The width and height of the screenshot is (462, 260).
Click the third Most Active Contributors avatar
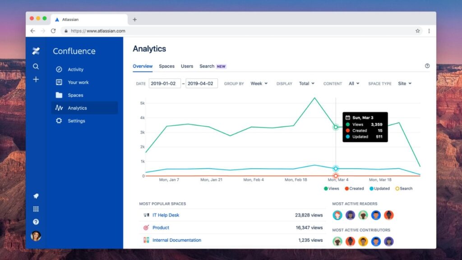tap(363, 241)
